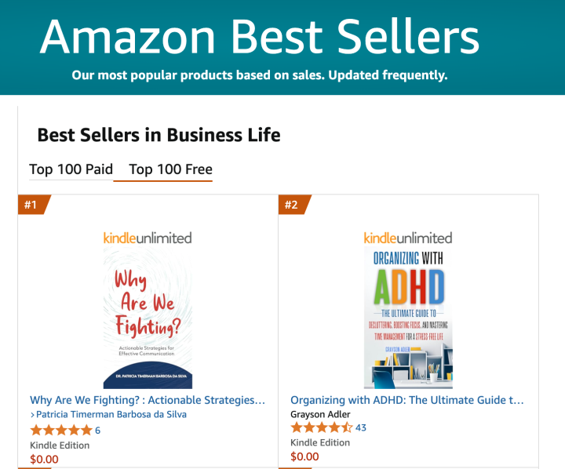
Task: Open the Why Are We Fighting book cover
Action: pos(148,318)
